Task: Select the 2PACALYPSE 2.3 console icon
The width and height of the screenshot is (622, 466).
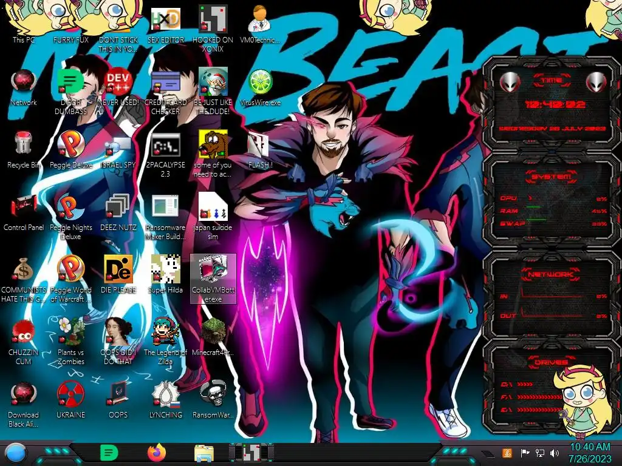Action: tap(165, 155)
